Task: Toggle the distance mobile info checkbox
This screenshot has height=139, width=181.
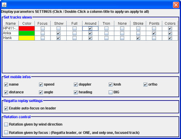Action: point(6,92)
